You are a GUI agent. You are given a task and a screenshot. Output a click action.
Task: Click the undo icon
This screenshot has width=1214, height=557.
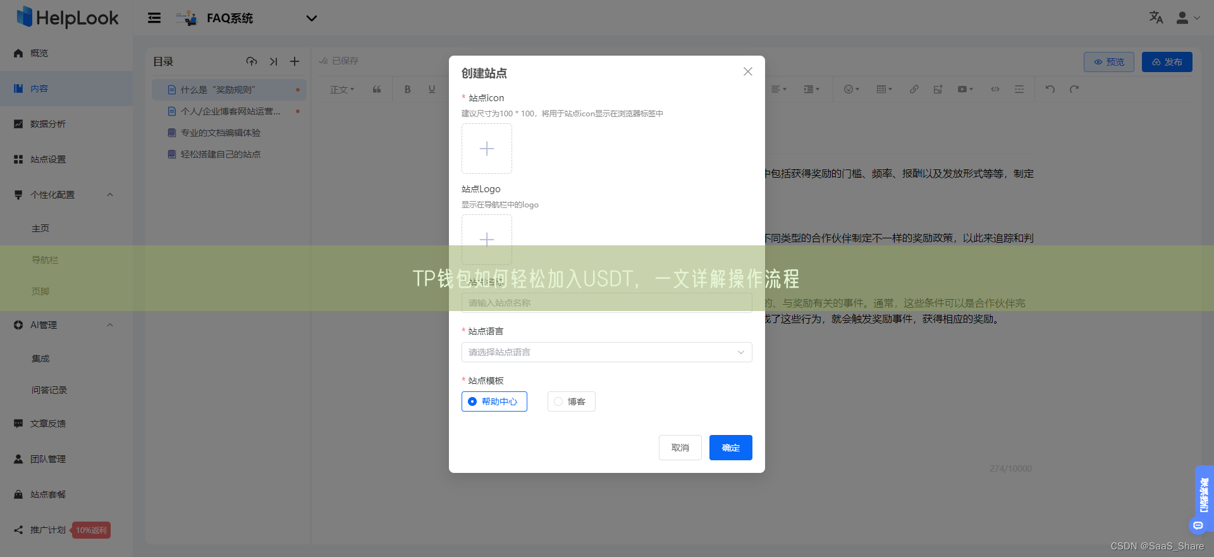click(x=1050, y=89)
